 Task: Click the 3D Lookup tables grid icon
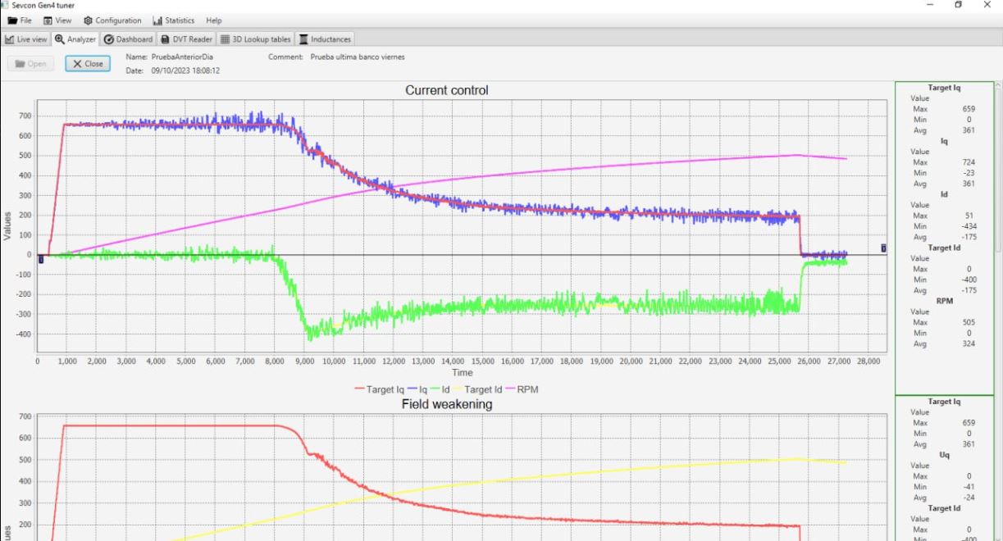tap(225, 39)
